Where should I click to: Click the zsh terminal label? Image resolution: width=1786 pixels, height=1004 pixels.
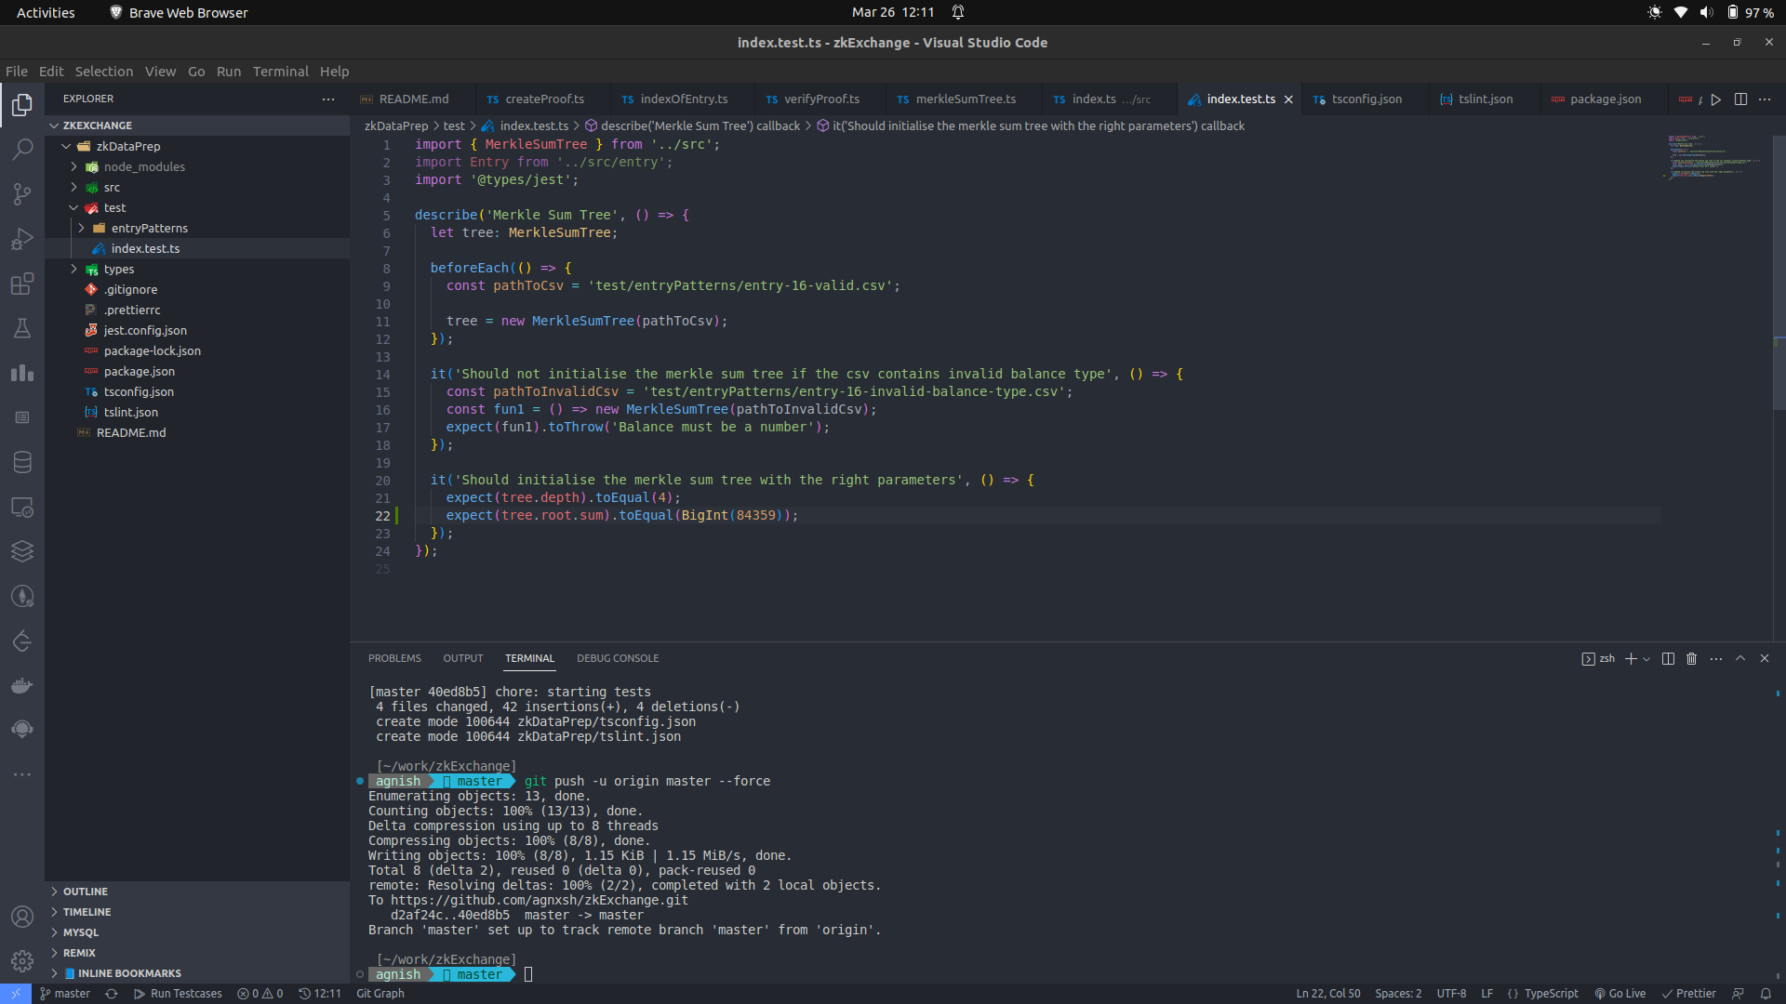click(1598, 658)
